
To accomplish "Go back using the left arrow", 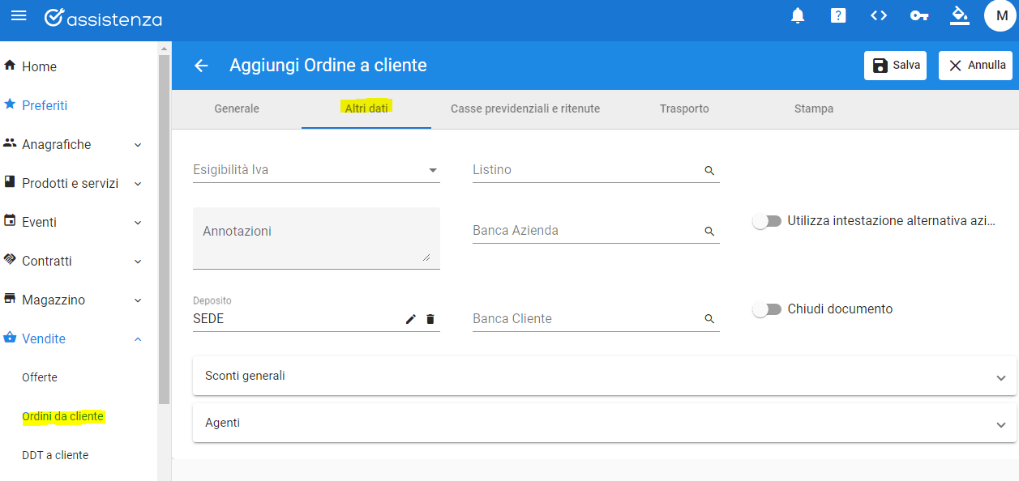I will point(201,66).
